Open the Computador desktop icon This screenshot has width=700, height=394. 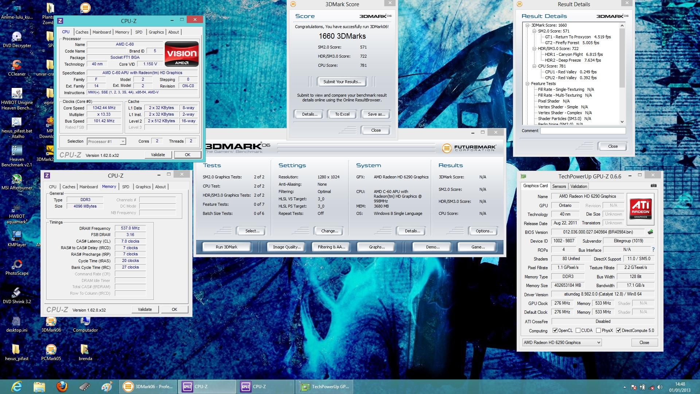pos(85,325)
